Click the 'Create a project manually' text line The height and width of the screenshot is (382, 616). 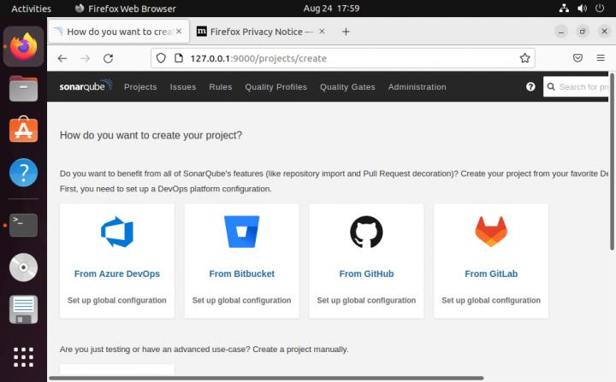[204, 350]
